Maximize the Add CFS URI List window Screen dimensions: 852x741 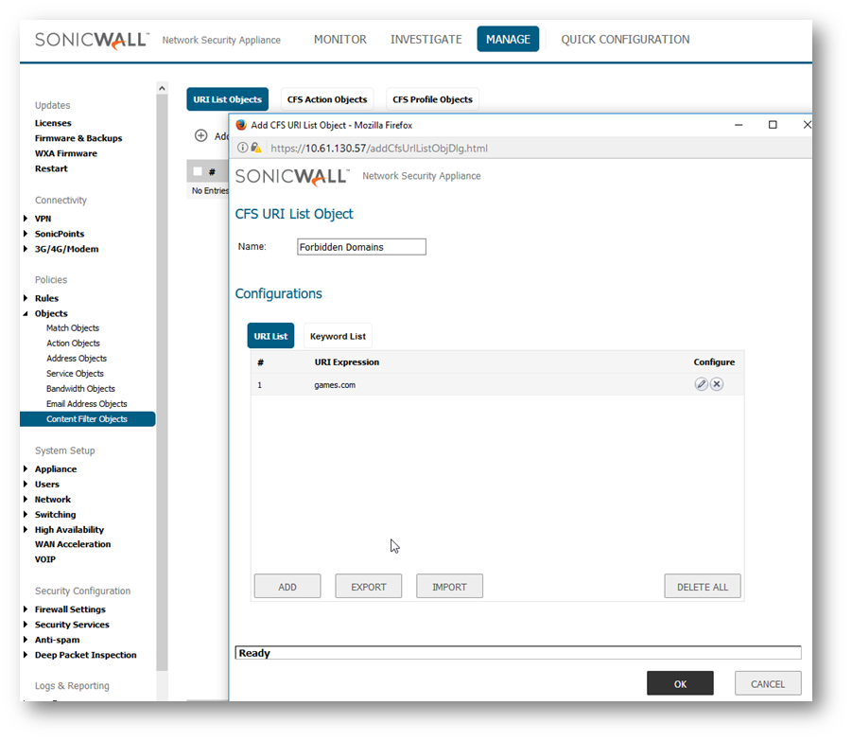773,125
